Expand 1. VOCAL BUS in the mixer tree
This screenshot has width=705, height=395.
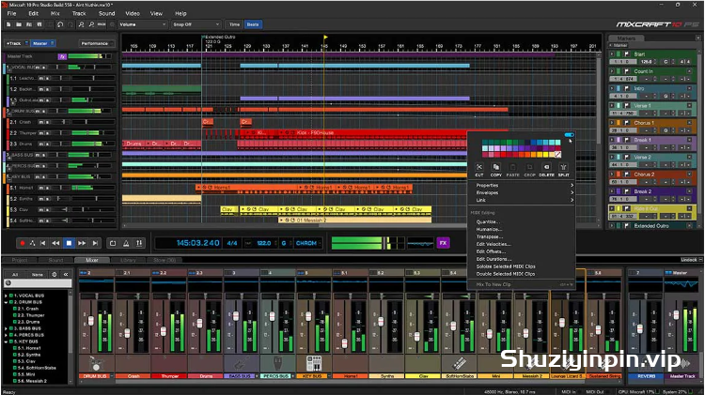[x=6, y=296]
